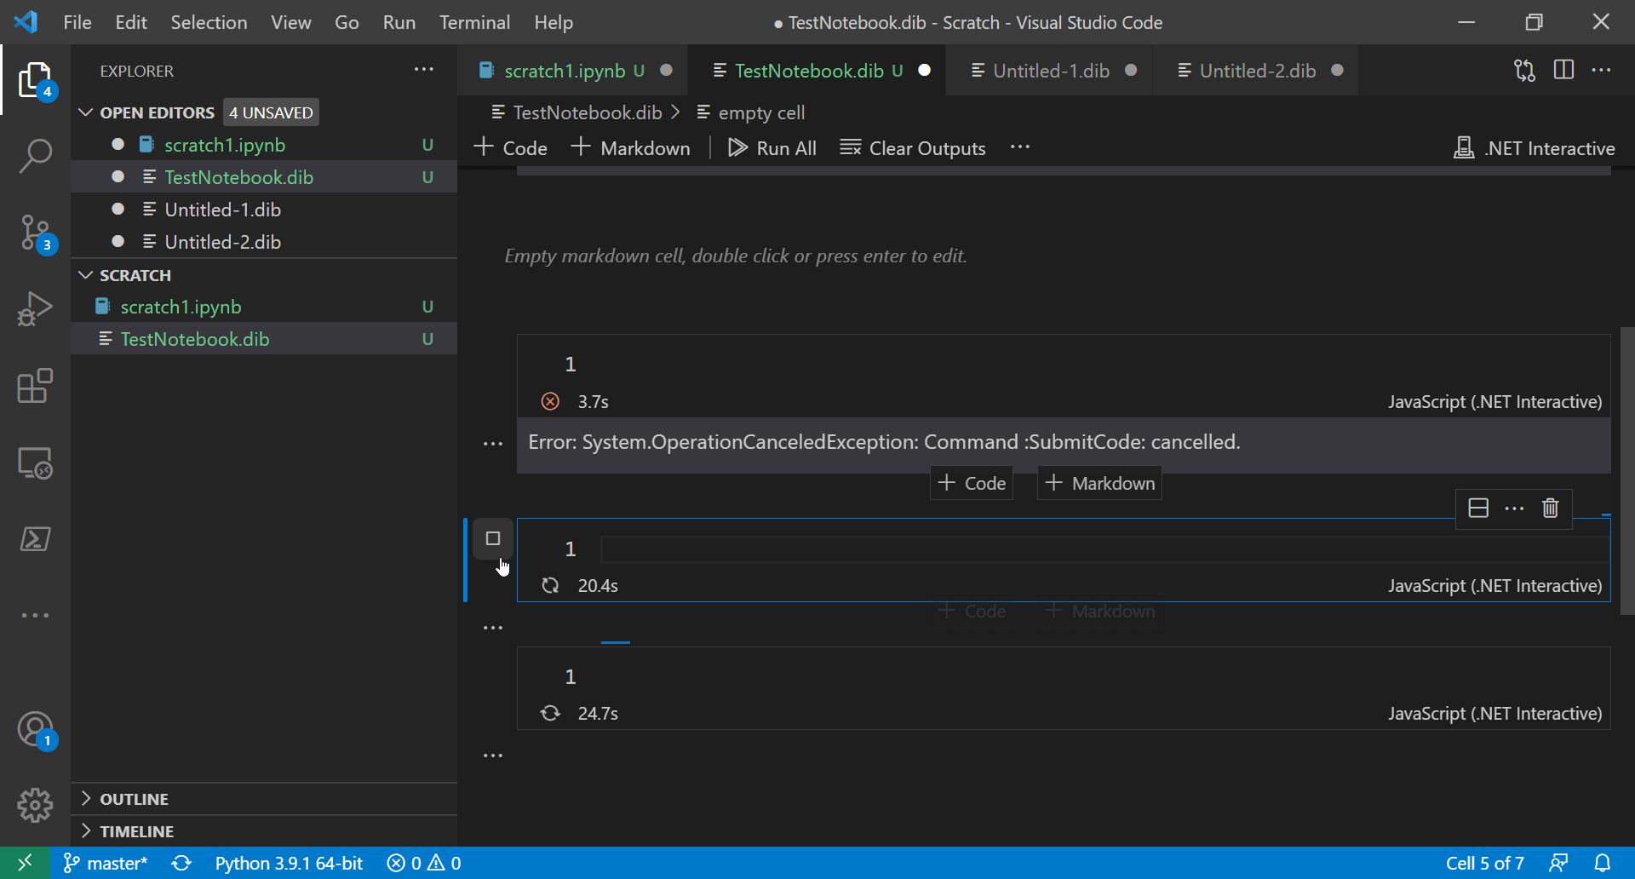Delete the selected cell with trash icon

(x=1550, y=508)
